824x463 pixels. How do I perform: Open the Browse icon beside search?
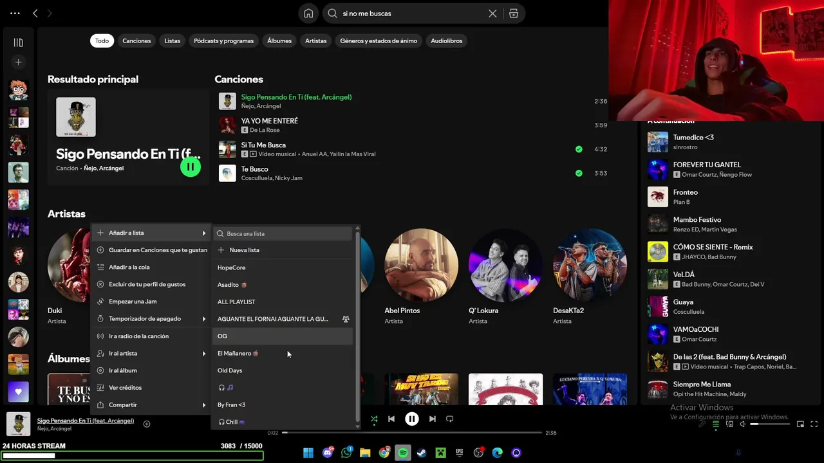pyautogui.click(x=513, y=13)
